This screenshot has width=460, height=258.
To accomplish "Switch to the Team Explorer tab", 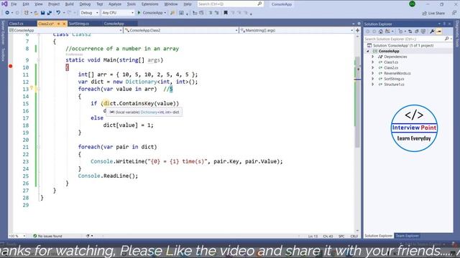I will 408,236.
